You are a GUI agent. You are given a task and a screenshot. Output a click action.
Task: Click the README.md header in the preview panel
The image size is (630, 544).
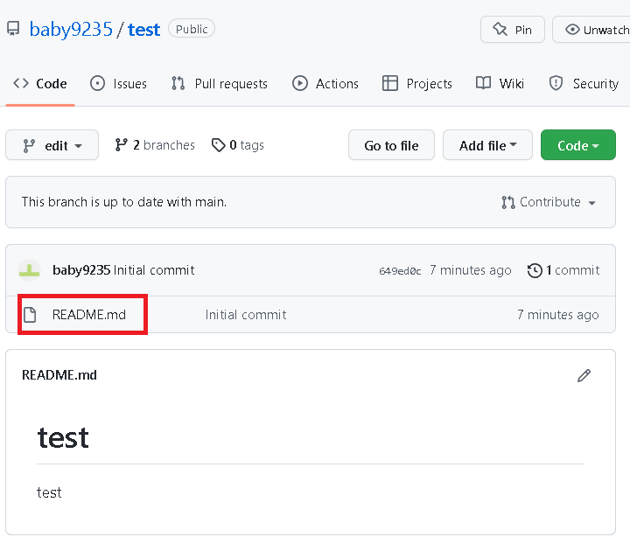point(59,375)
